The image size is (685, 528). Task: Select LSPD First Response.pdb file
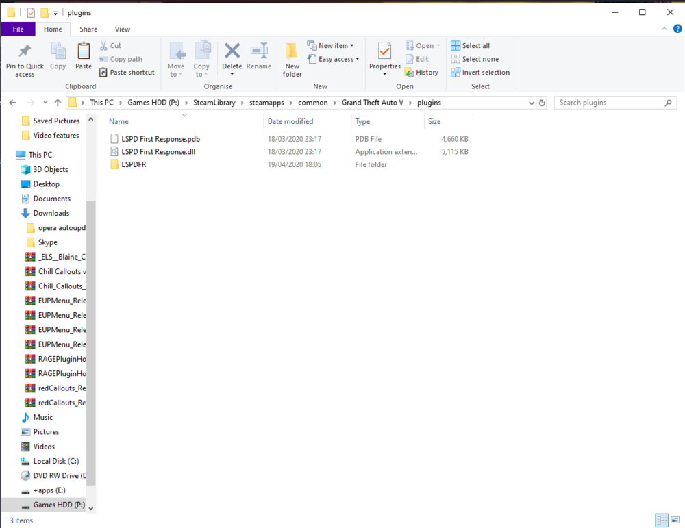click(x=161, y=139)
